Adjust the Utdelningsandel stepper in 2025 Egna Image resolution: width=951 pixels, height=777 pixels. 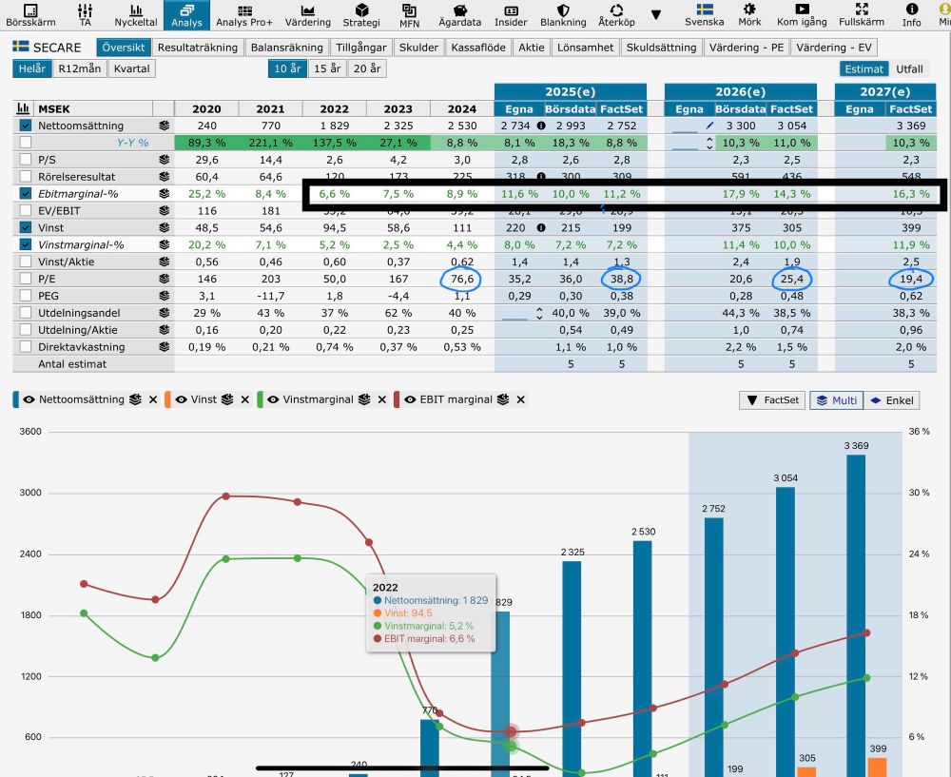[539, 313]
